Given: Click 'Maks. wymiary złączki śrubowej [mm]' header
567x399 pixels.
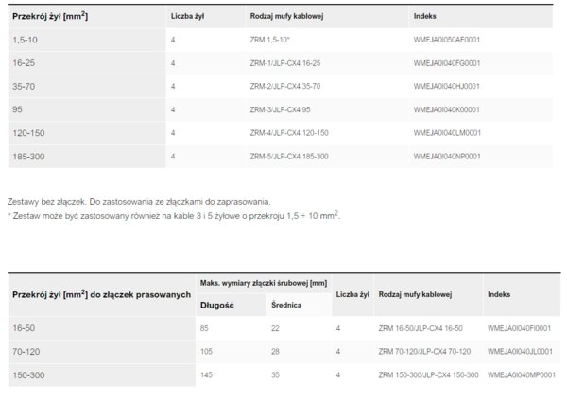Looking at the screenshot, I should tap(264, 283).
